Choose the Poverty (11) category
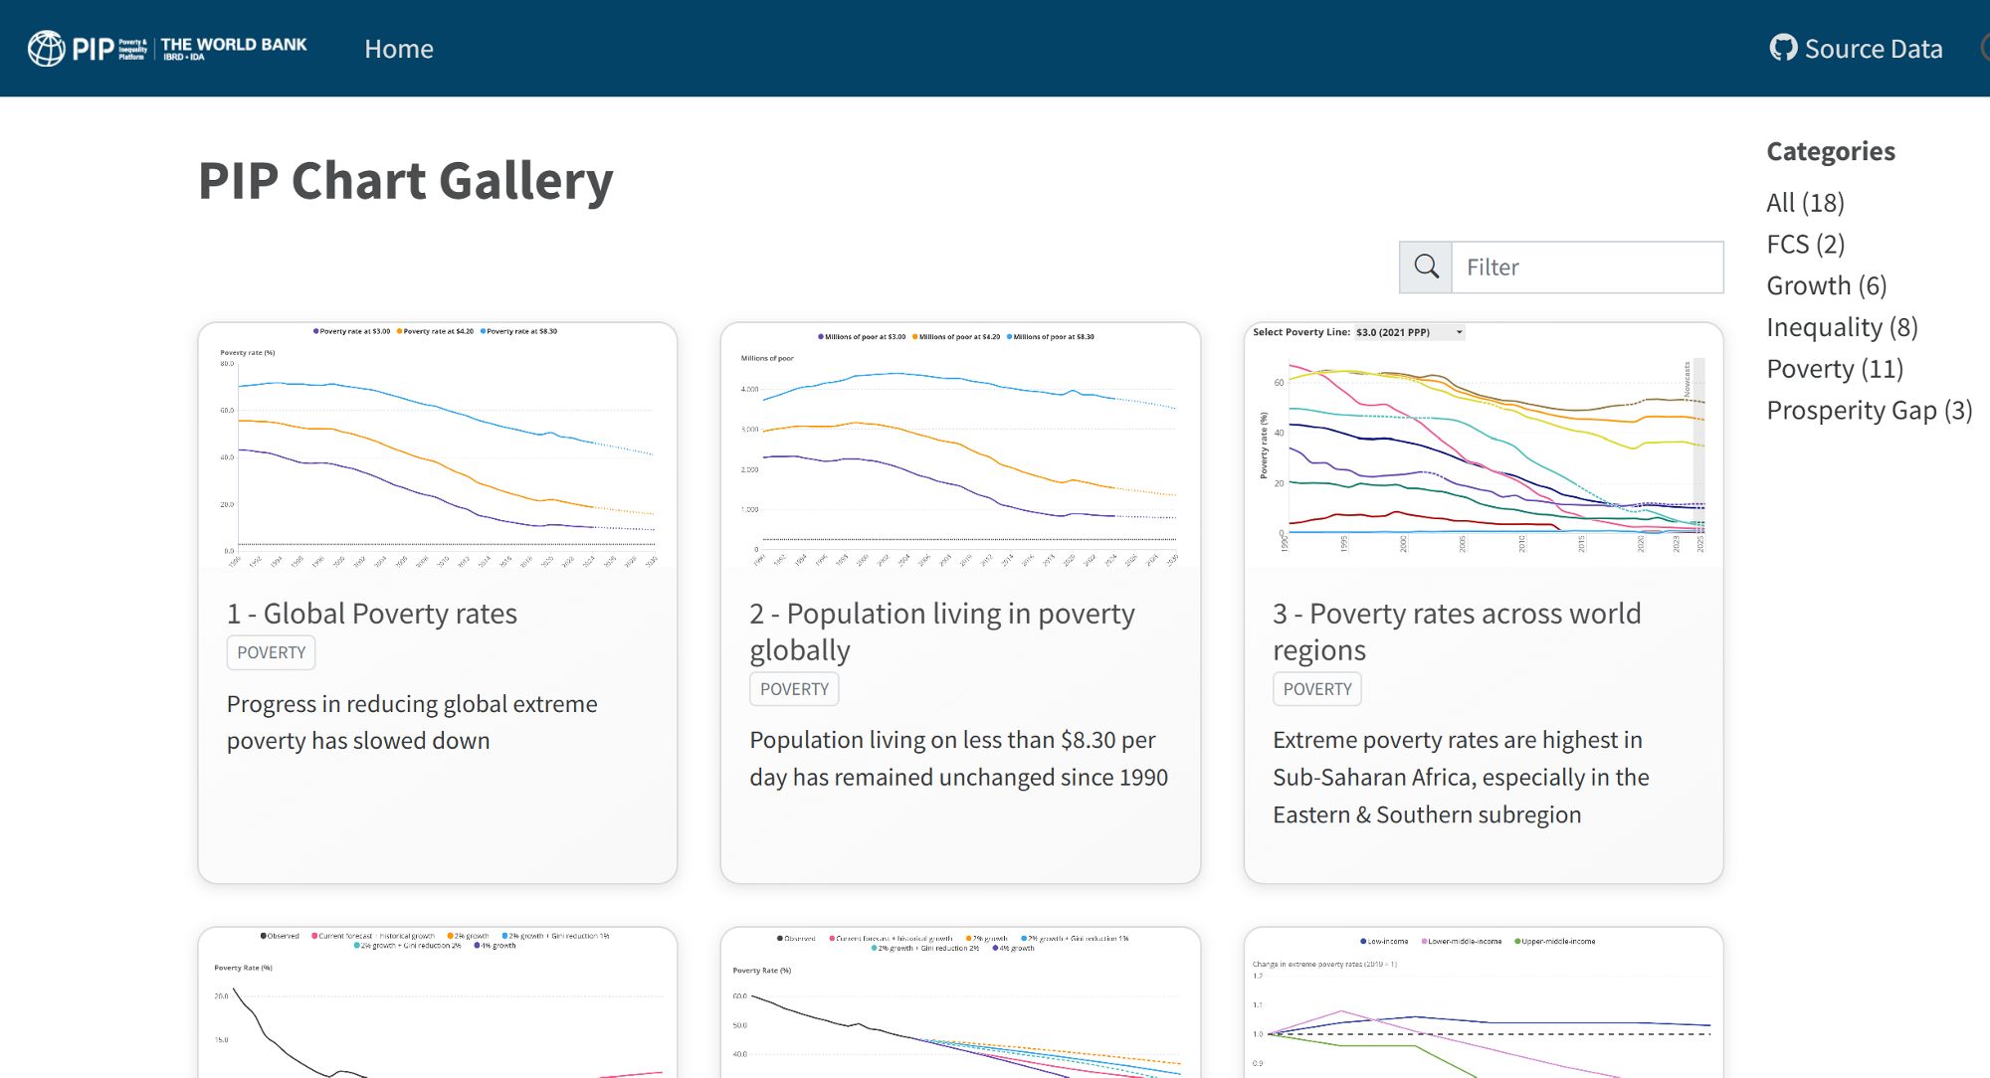Viewport: 1990px width, 1078px height. click(1834, 369)
